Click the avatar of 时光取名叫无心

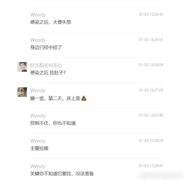22,67
